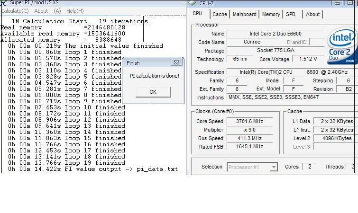Click the Super PI app icon
The width and height of the screenshot is (358, 213).
3,3
